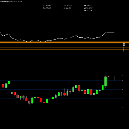Click the close price value 'C: 27.03'

47,8
